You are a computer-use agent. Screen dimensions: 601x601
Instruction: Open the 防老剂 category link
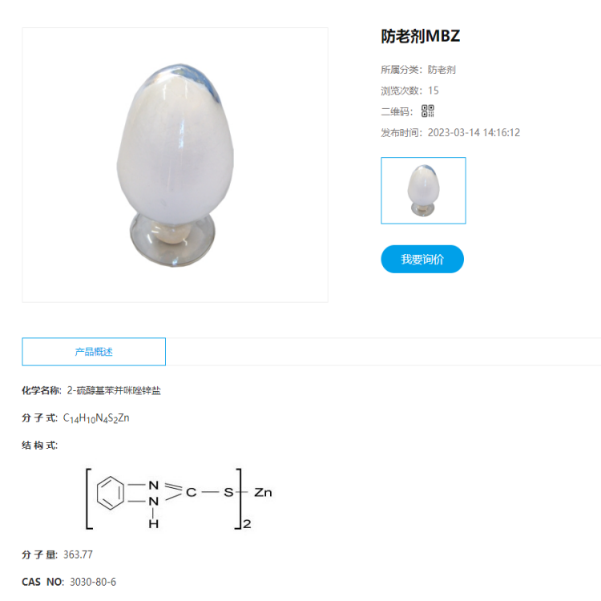(442, 70)
